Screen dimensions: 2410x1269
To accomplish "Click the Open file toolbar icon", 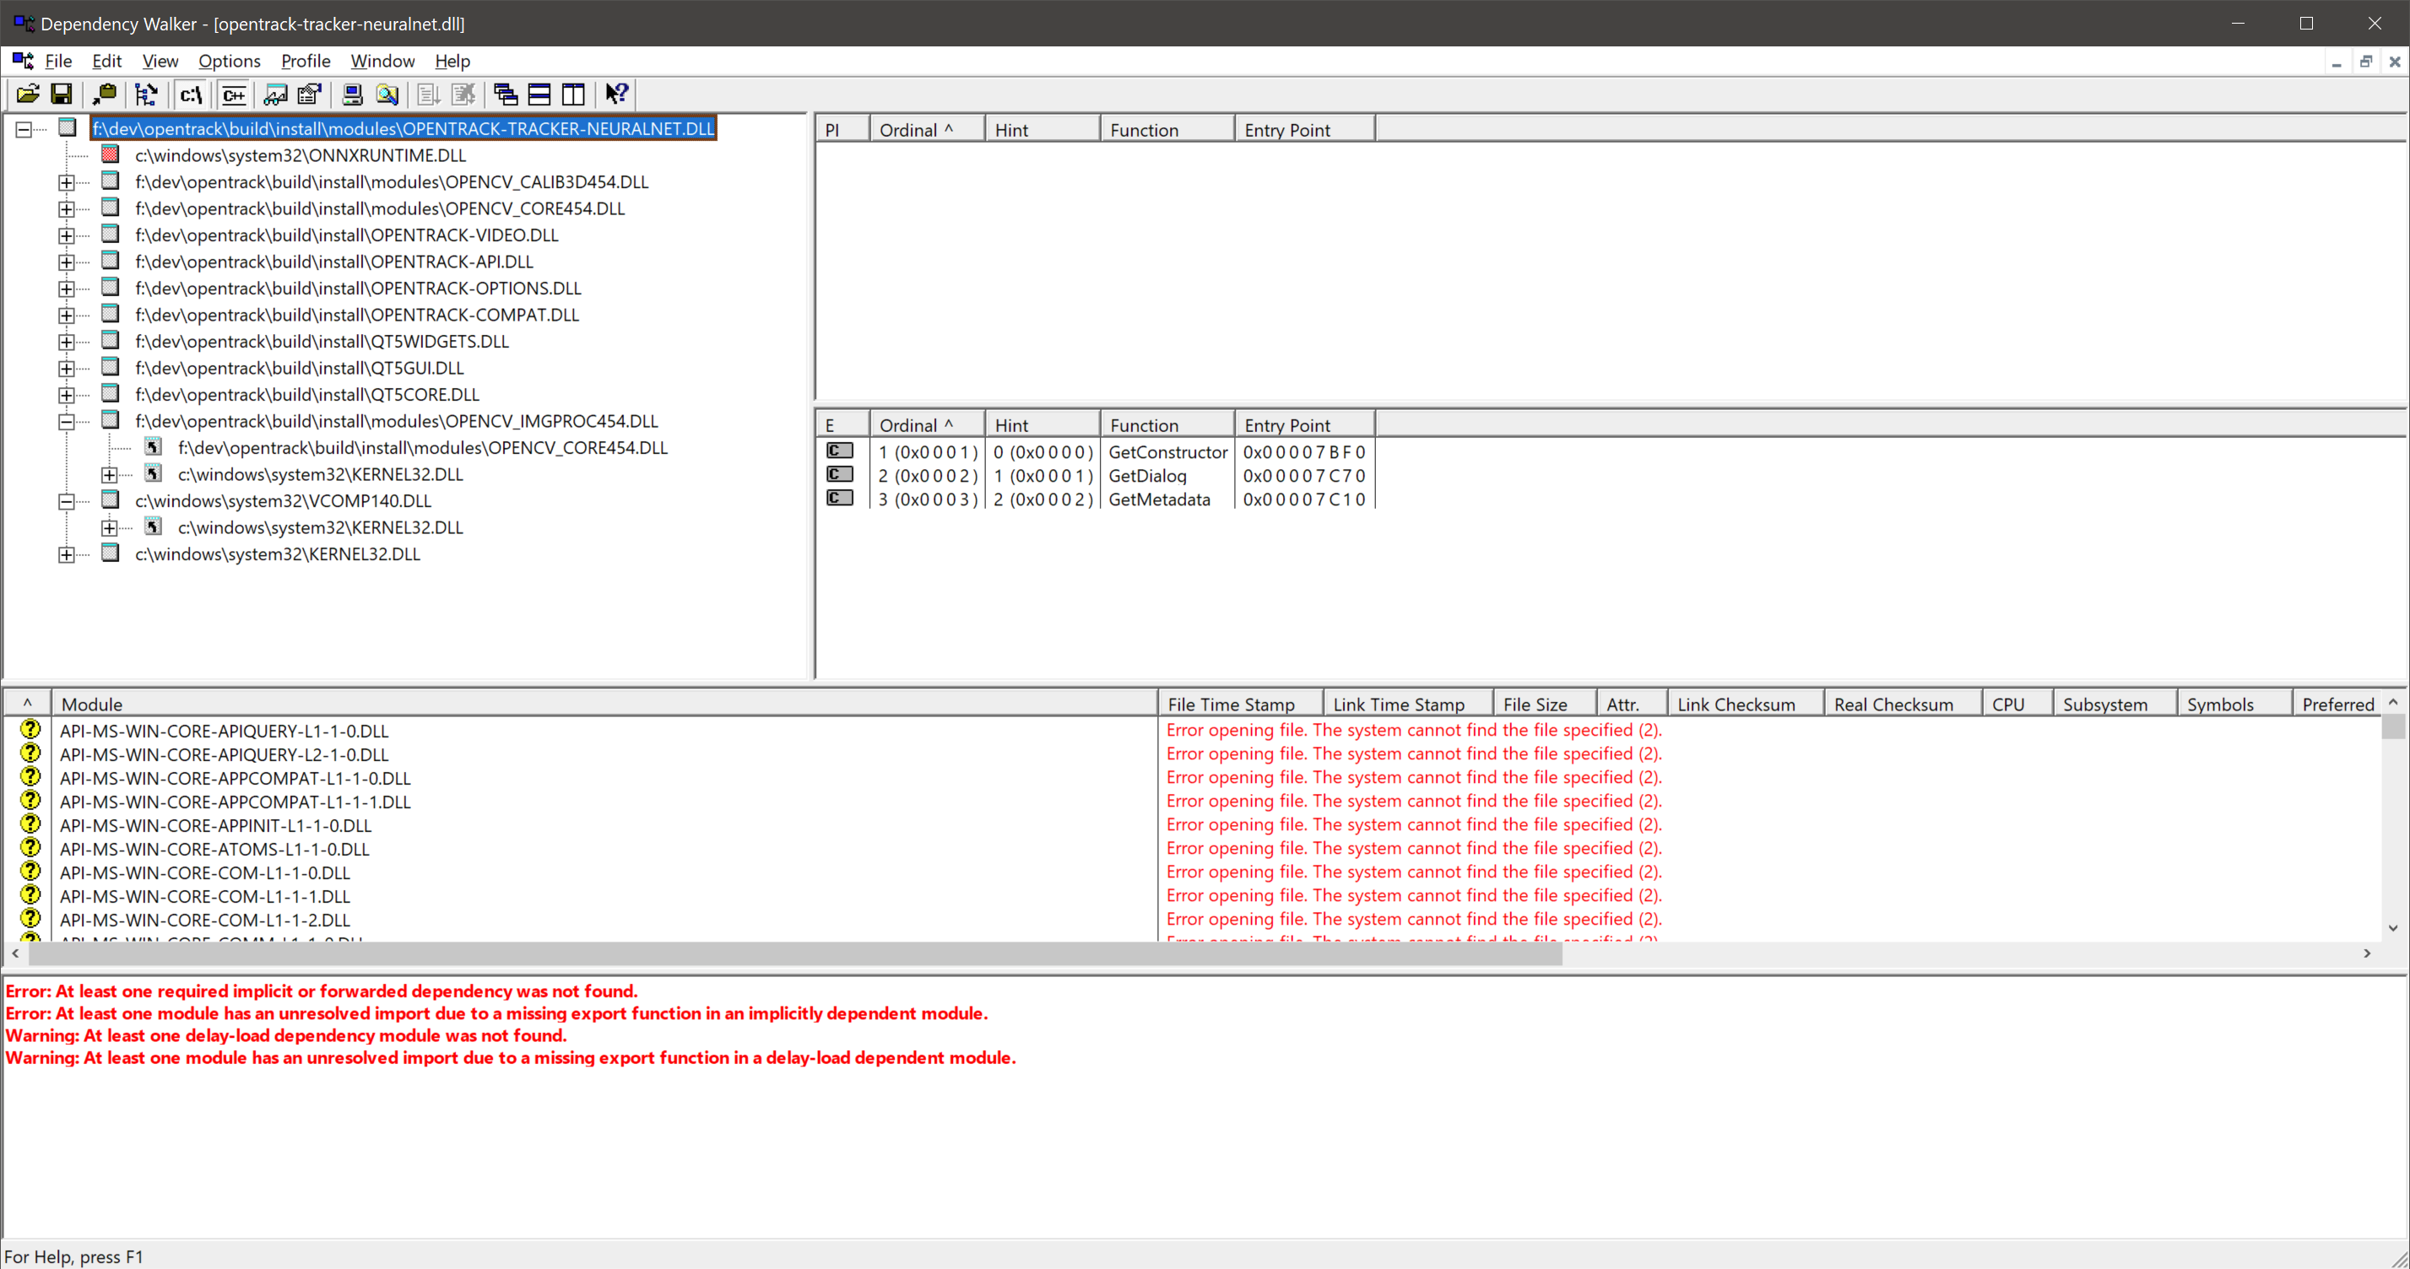I will click(x=28, y=94).
